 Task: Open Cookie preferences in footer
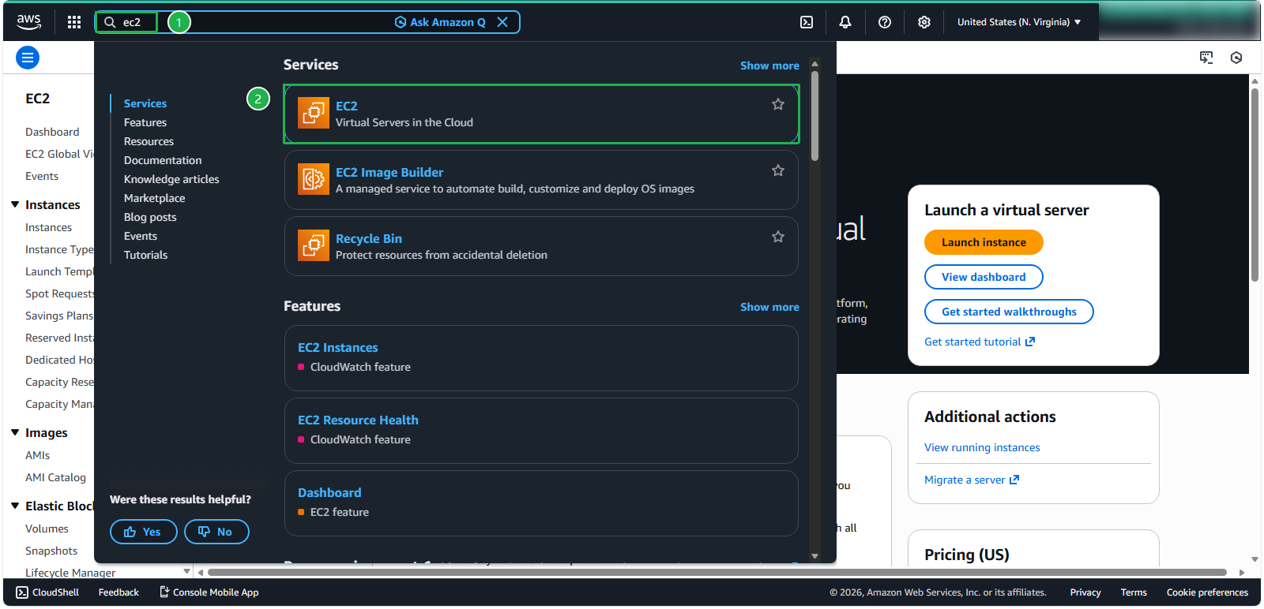[x=1207, y=592]
